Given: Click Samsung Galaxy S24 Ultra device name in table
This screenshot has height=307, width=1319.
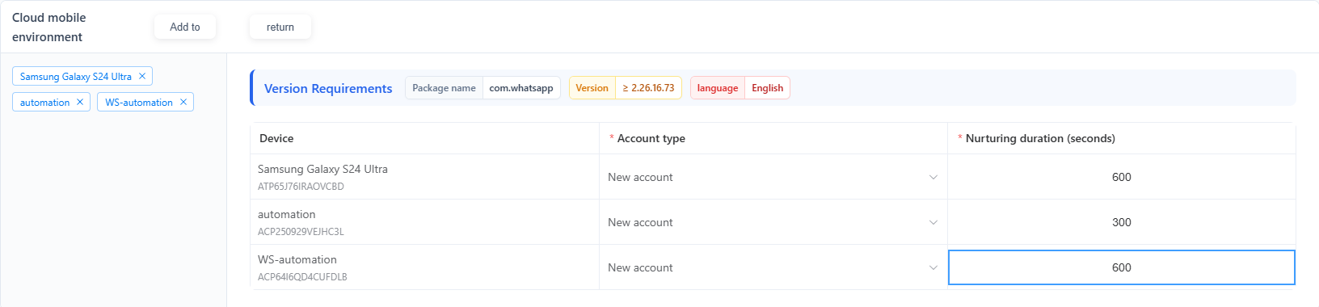Looking at the screenshot, I should coord(322,169).
